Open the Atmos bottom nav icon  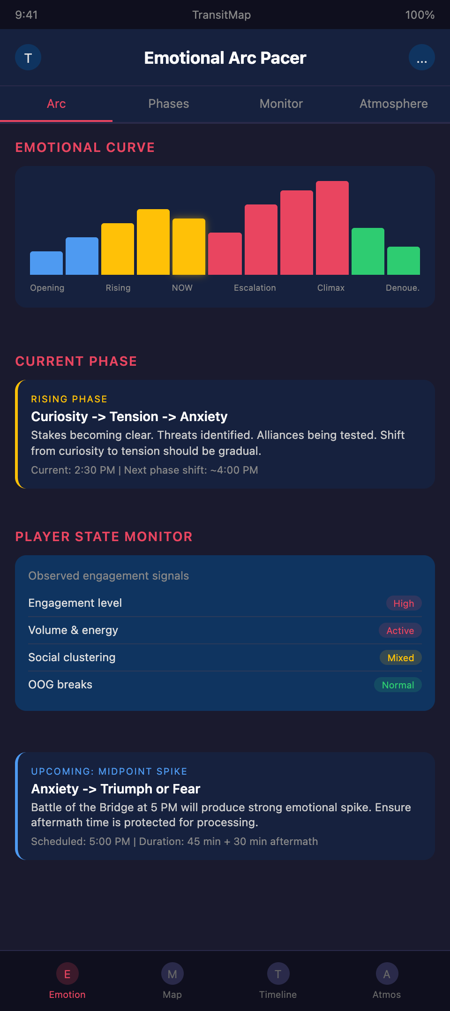(x=387, y=974)
